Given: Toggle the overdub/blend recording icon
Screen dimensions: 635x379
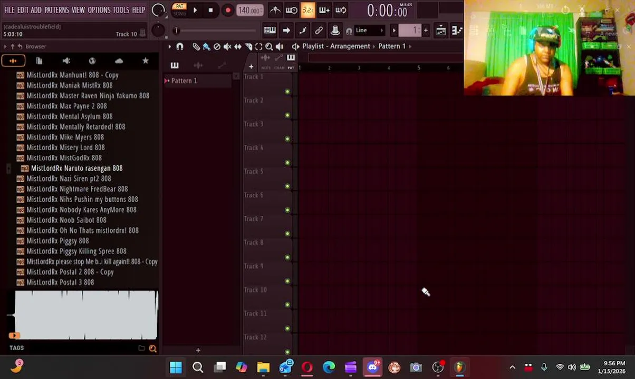Looking at the screenshot, I should 324,10.
